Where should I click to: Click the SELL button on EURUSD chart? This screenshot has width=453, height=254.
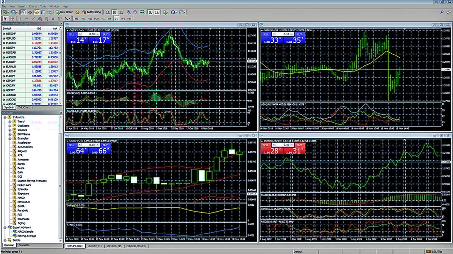(x=266, y=145)
